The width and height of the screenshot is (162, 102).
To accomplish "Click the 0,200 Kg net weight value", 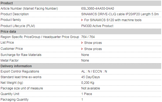I will pos(88,83).
